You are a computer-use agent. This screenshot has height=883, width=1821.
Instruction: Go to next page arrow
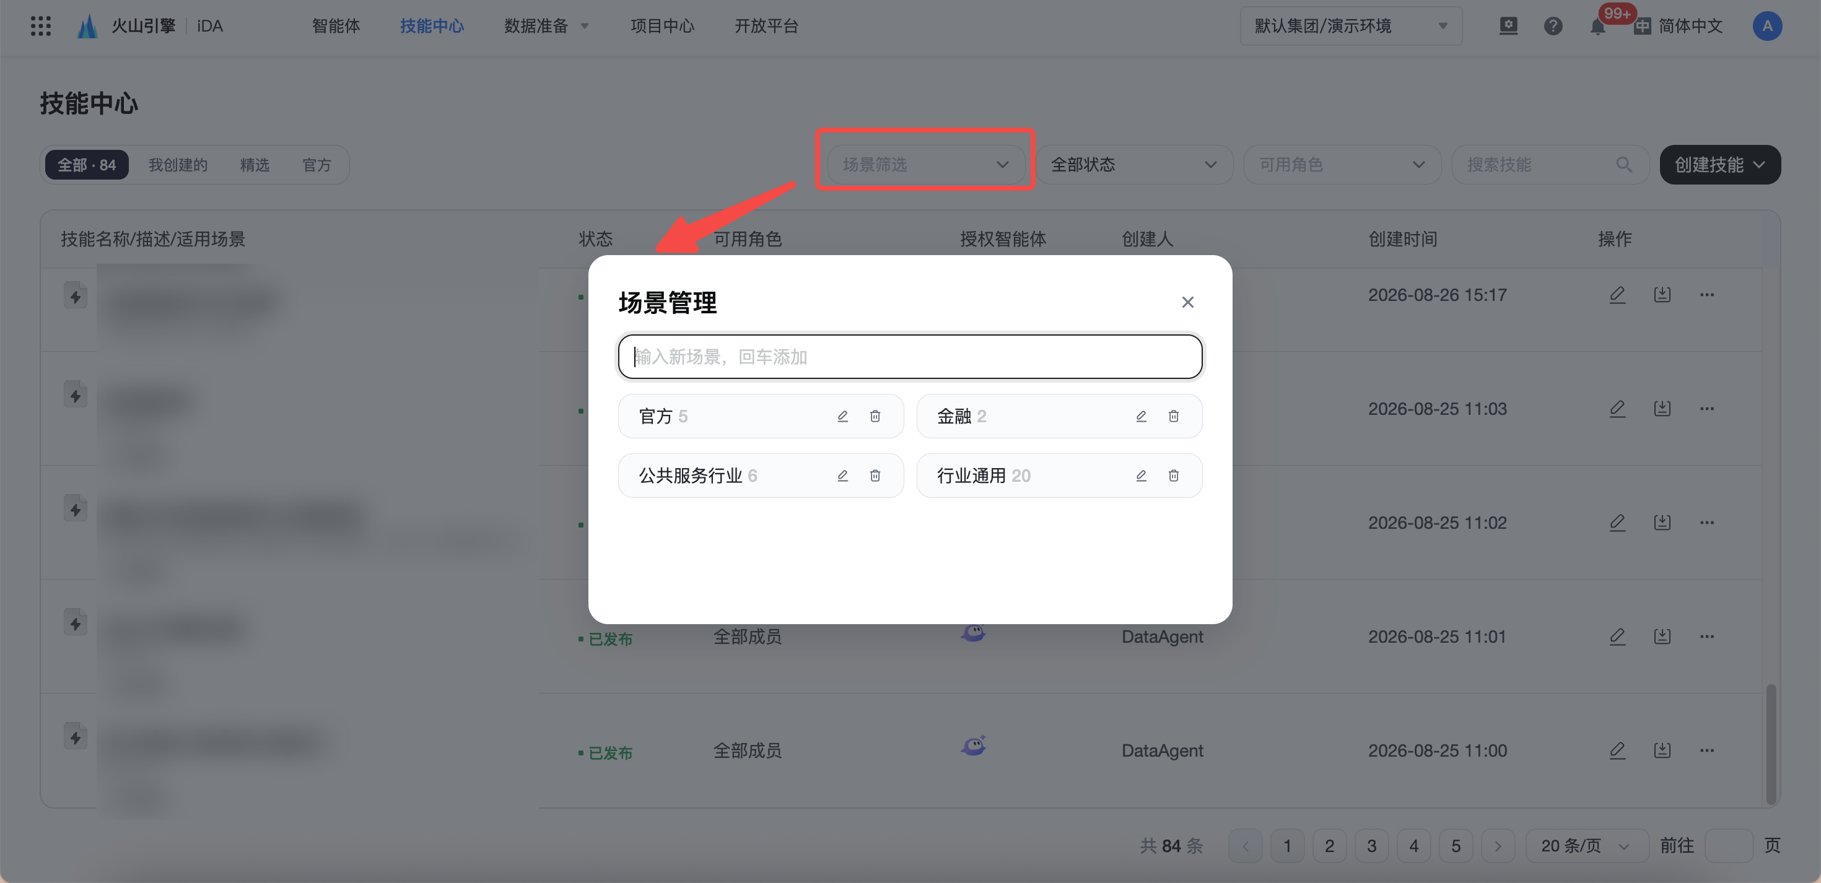[1498, 845]
